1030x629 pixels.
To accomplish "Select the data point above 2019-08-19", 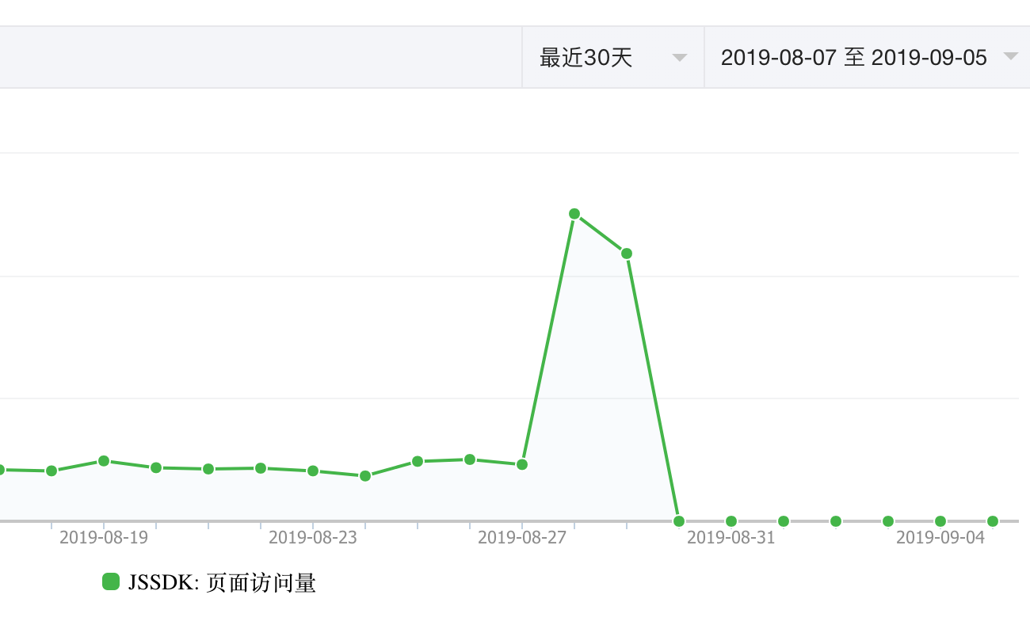I will [104, 461].
